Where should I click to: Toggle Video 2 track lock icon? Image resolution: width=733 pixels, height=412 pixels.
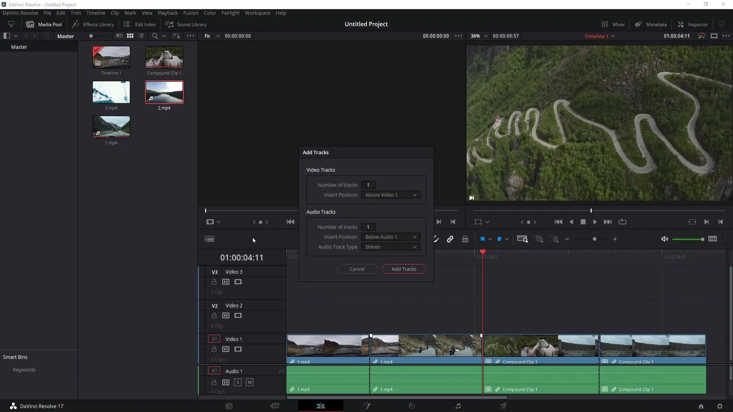(215, 315)
